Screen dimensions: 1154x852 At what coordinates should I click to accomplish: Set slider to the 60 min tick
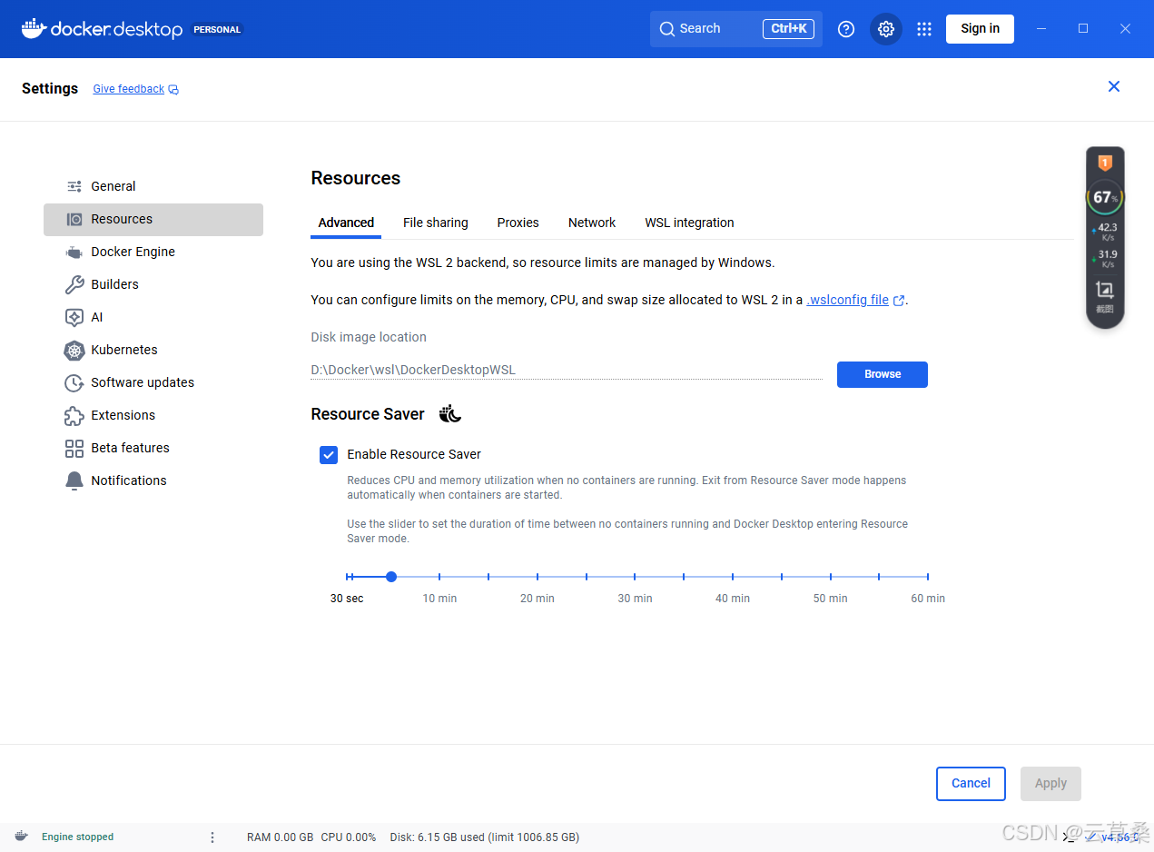[928, 577]
